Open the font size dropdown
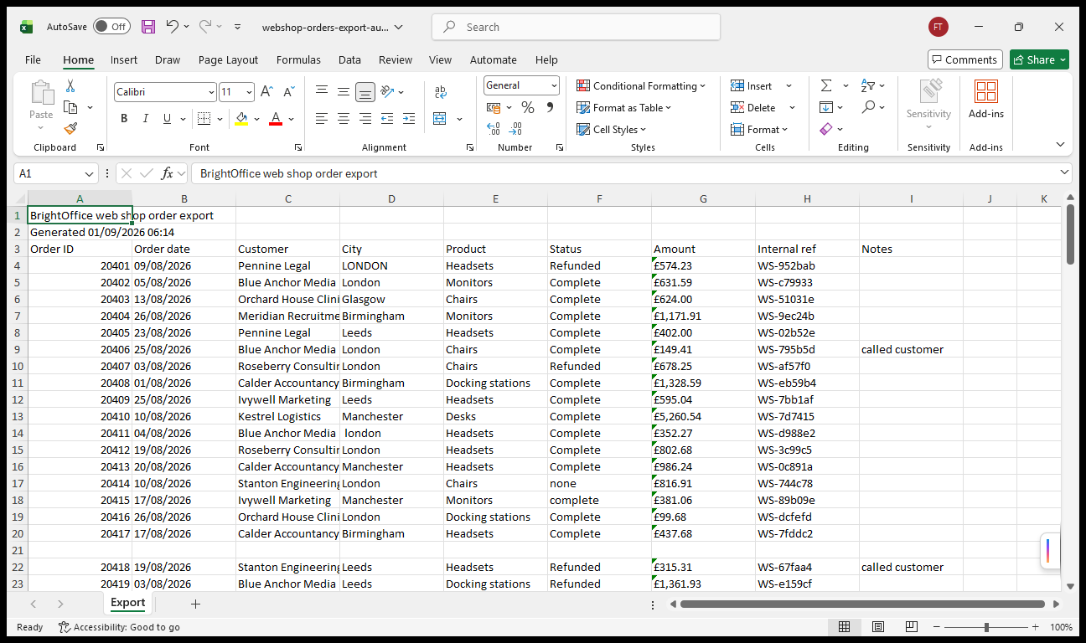Image resolution: width=1086 pixels, height=643 pixels. (249, 92)
